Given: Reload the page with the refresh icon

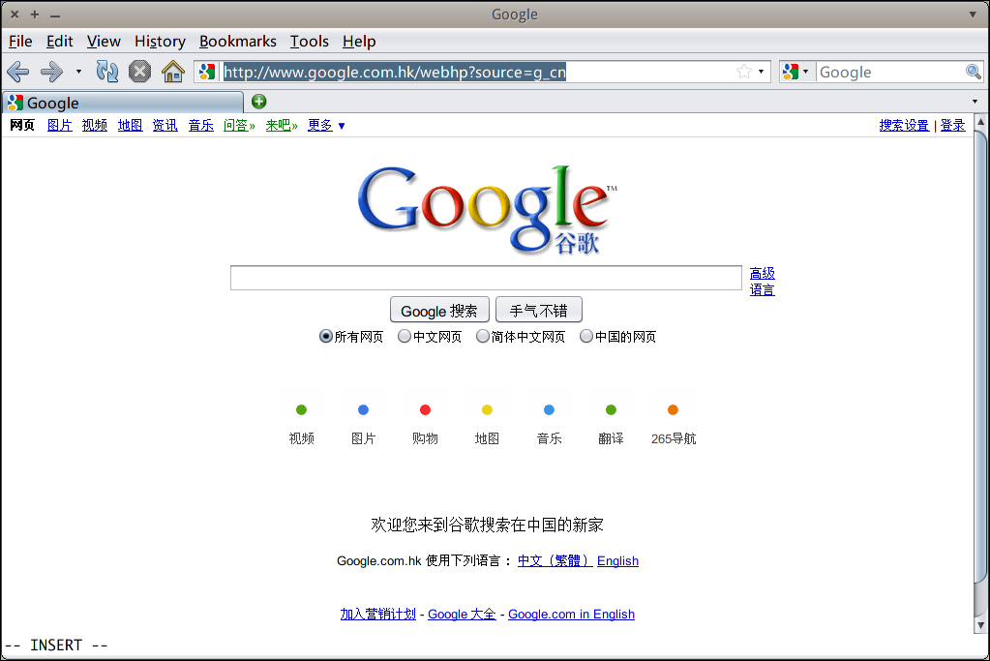Looking at the screenshot, I should point(106,72).
